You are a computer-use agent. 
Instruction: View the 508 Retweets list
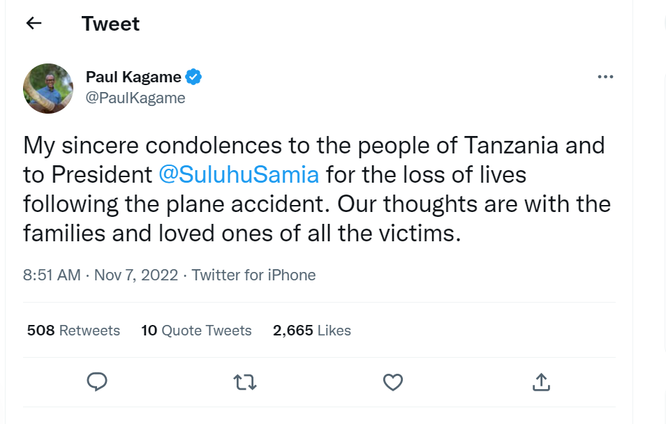[73, 330]
